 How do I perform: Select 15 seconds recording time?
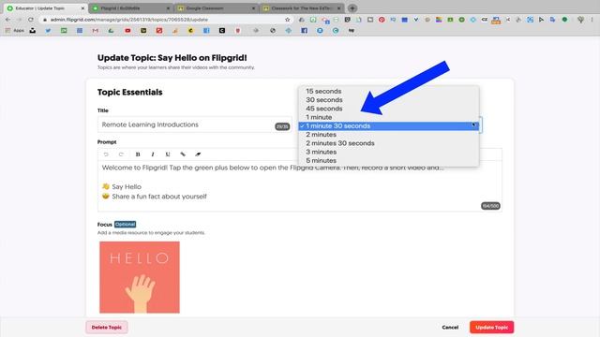pyautogui.click(x=388, y=92)
